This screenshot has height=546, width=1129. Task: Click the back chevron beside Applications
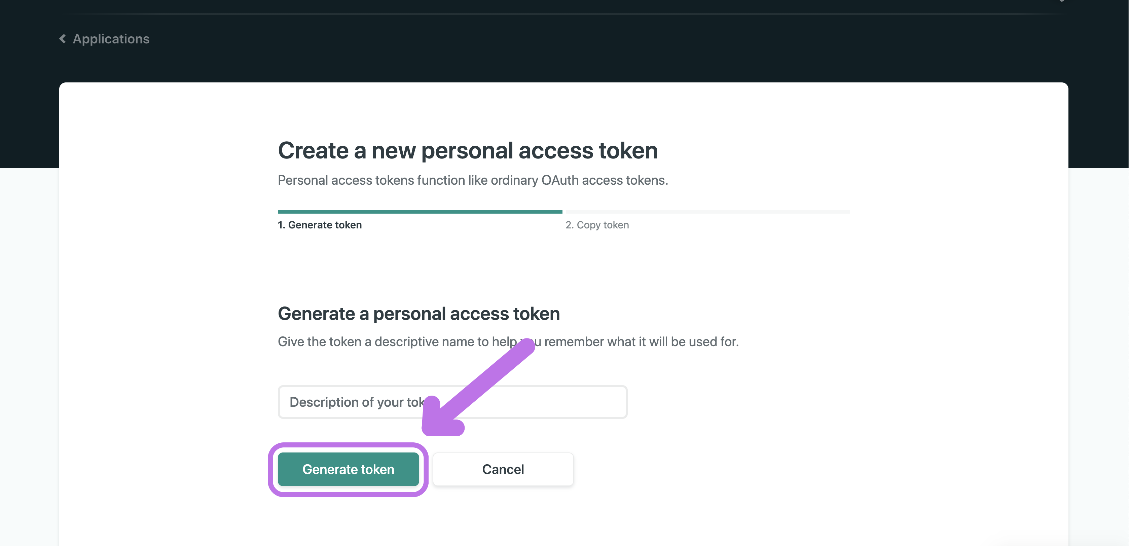click(x=63, y=39)
